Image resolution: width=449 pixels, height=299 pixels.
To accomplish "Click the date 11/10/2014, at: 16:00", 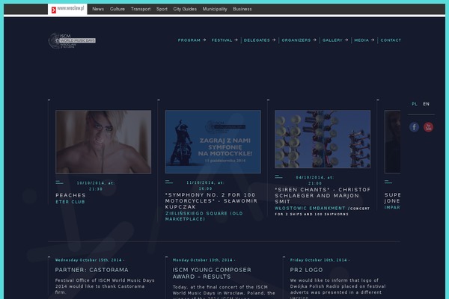I will click(x=205, y=185).
